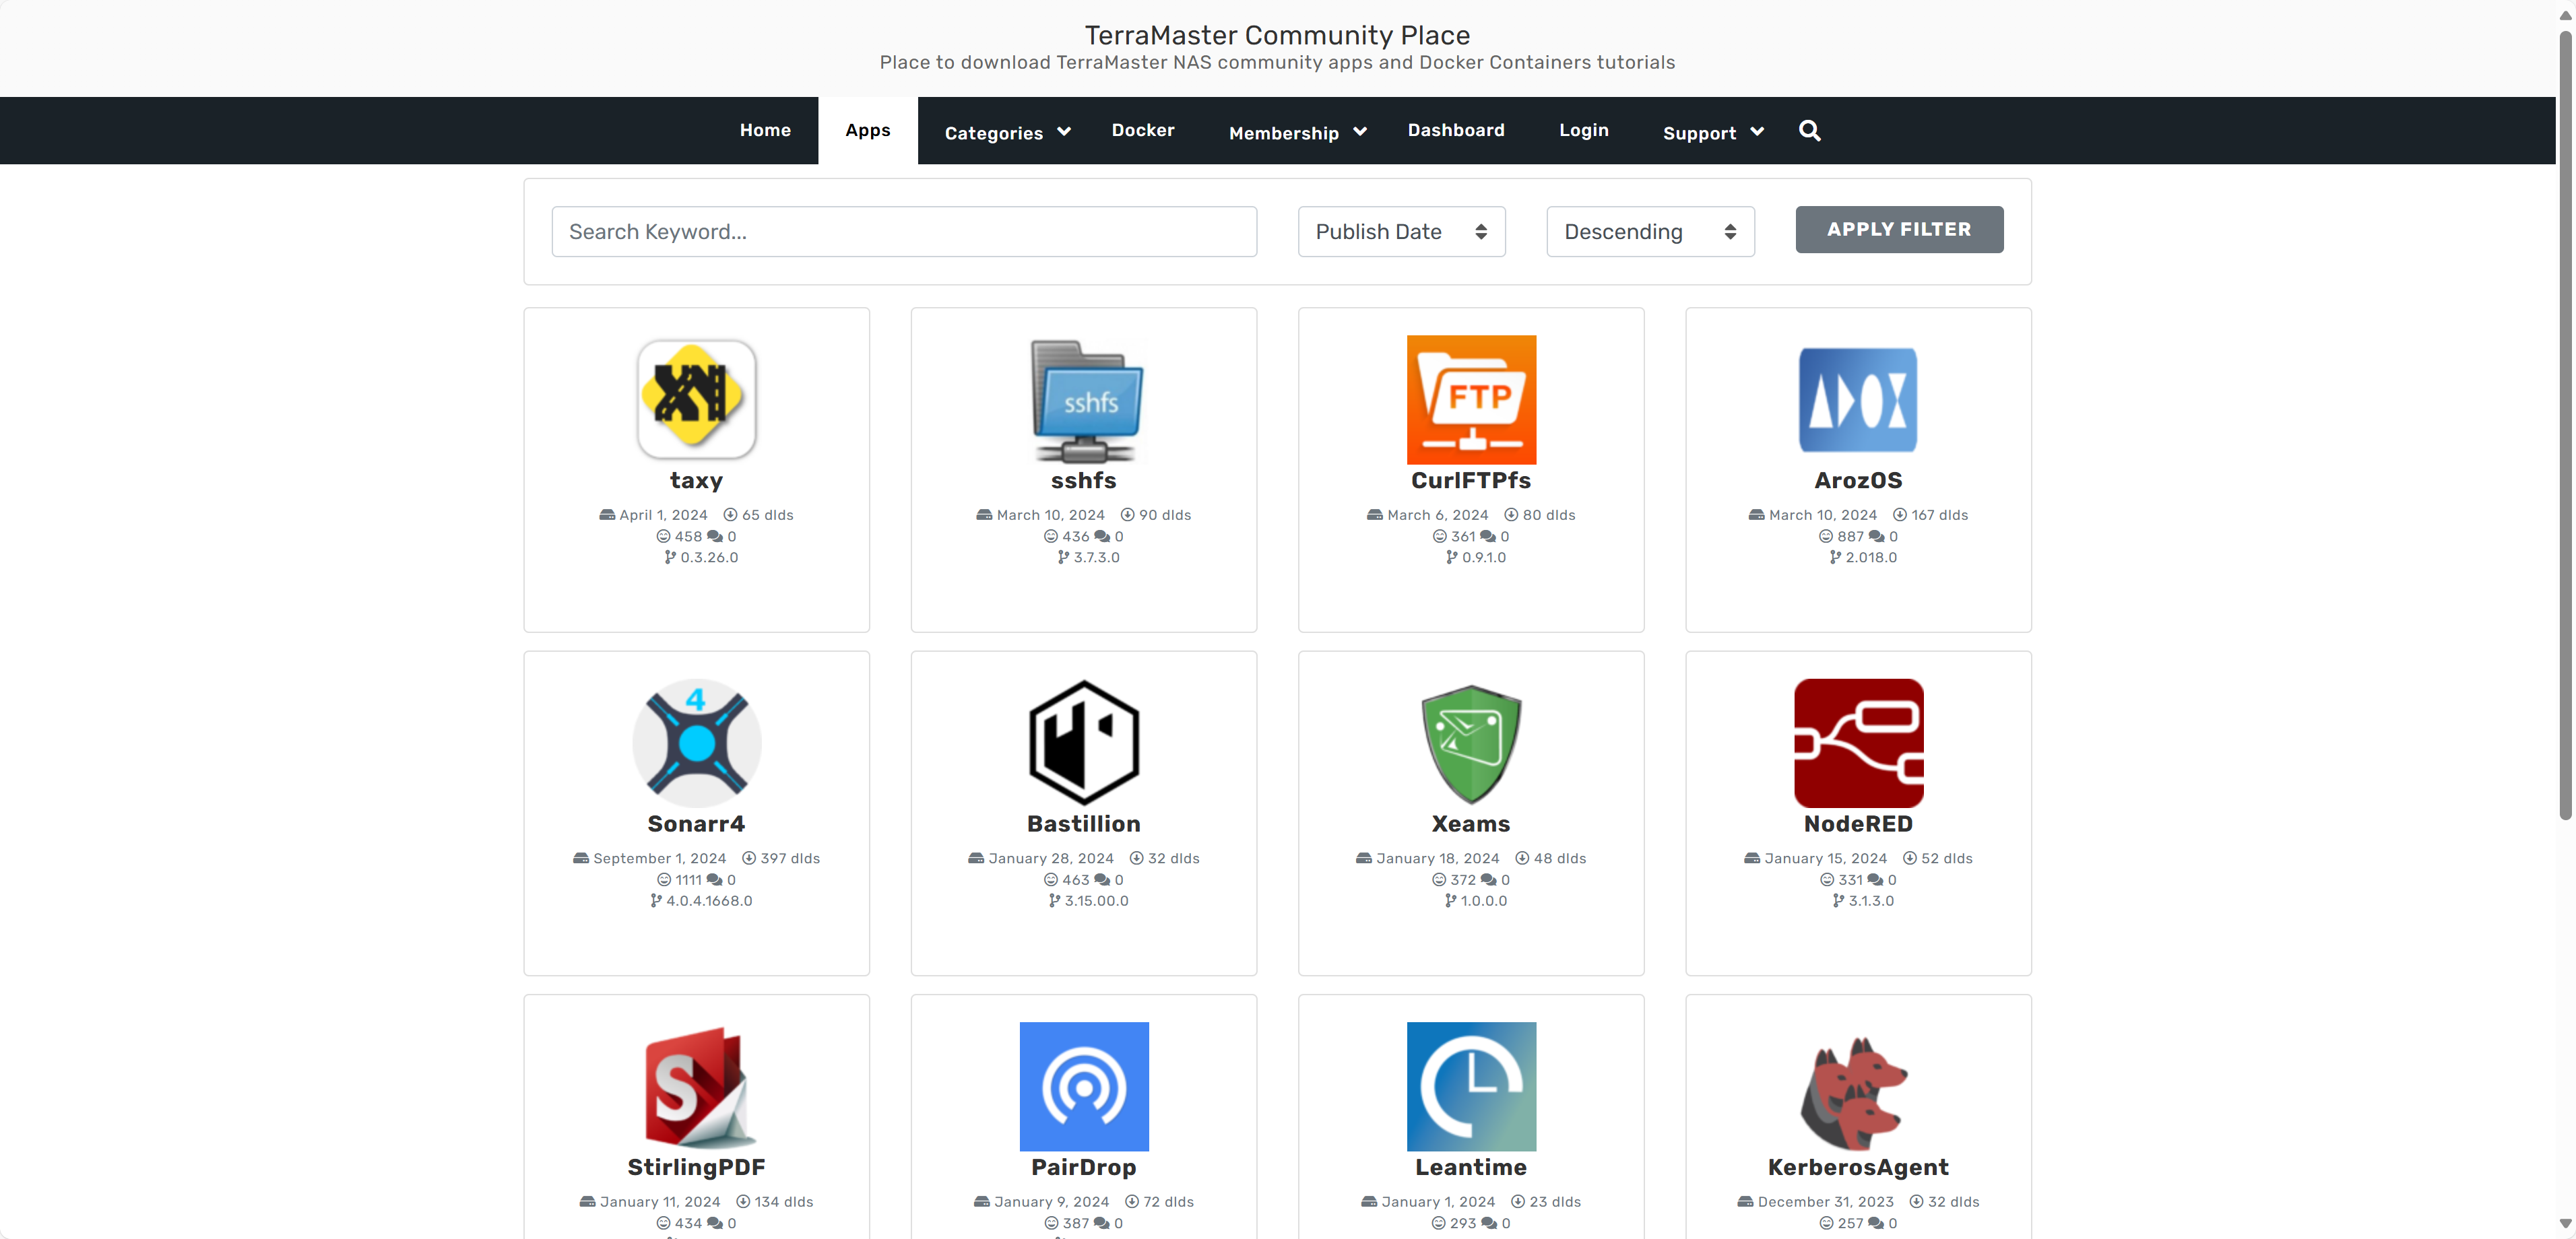Open the CurlFTPfs FTP folder icon
The image size is (2576, 1239).
pyautogui.click(x=1471, y=400)
